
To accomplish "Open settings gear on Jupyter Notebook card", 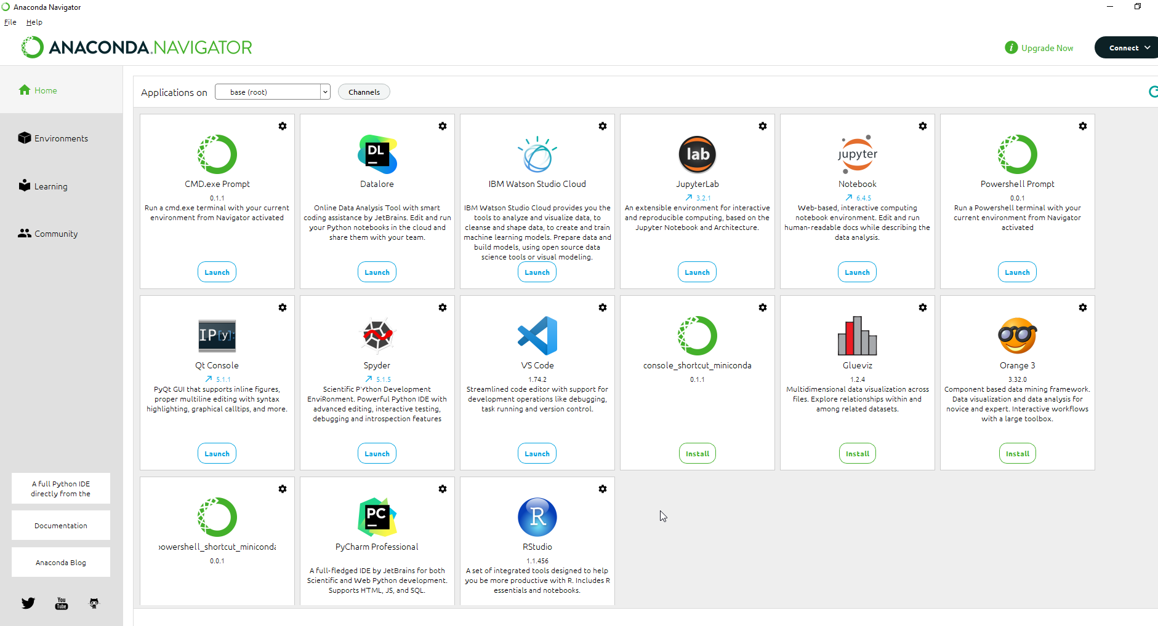I will [x=923, y=126].
